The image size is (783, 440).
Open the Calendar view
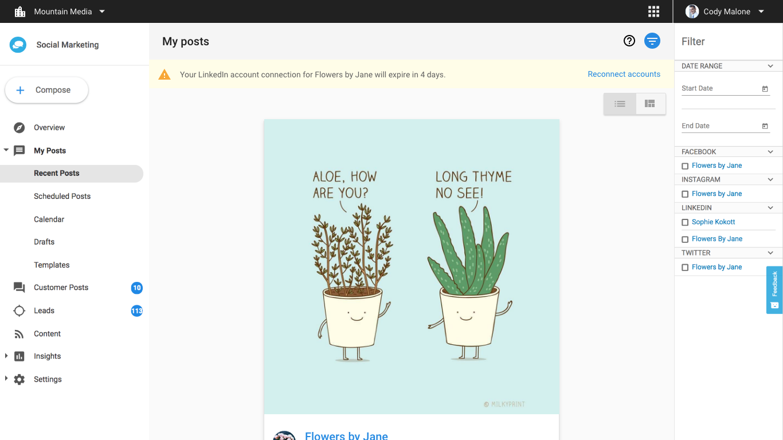coord(49,219)
